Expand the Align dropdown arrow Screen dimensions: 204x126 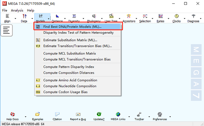[x=15, y=19]
